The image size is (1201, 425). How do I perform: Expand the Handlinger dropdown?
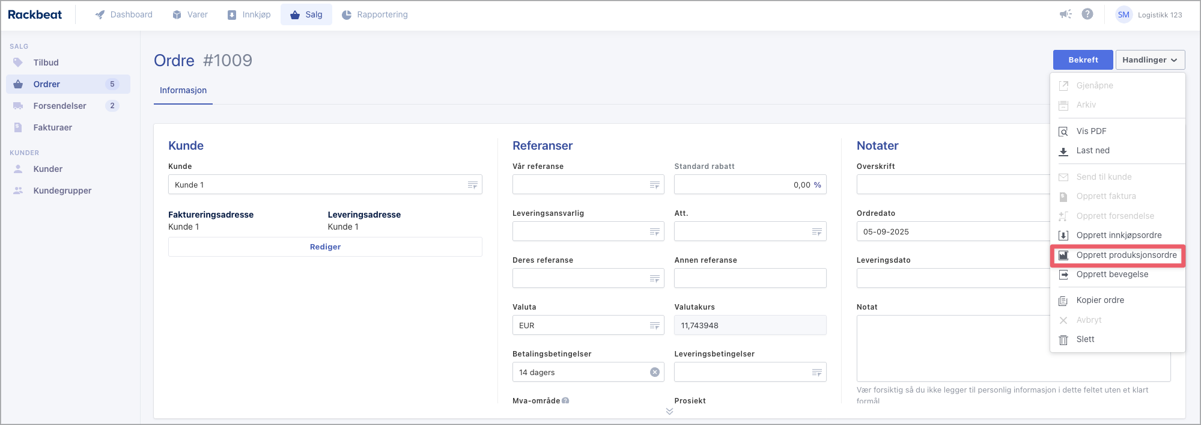1150,60
